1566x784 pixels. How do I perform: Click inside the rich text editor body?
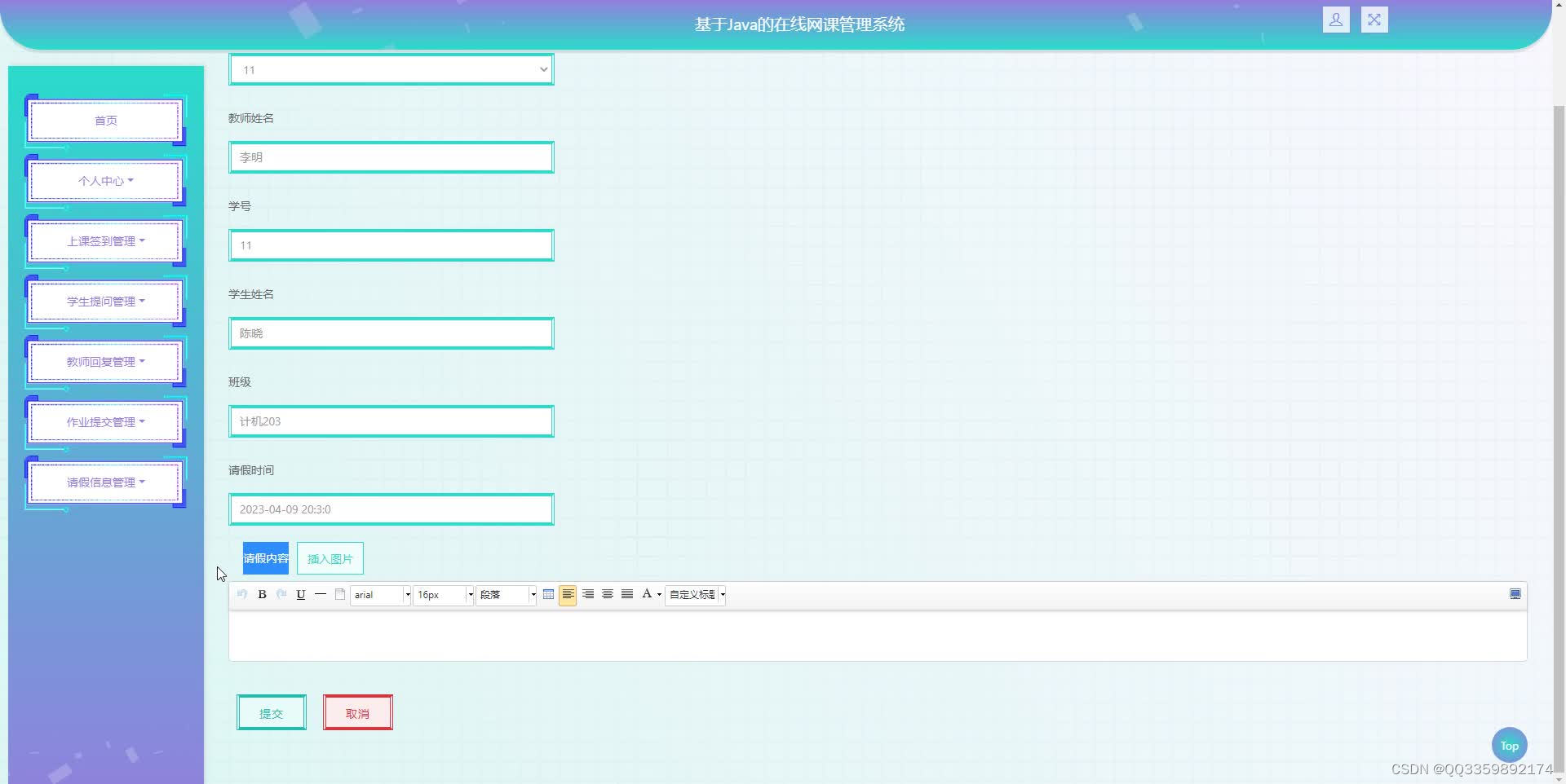coord(878,636)
